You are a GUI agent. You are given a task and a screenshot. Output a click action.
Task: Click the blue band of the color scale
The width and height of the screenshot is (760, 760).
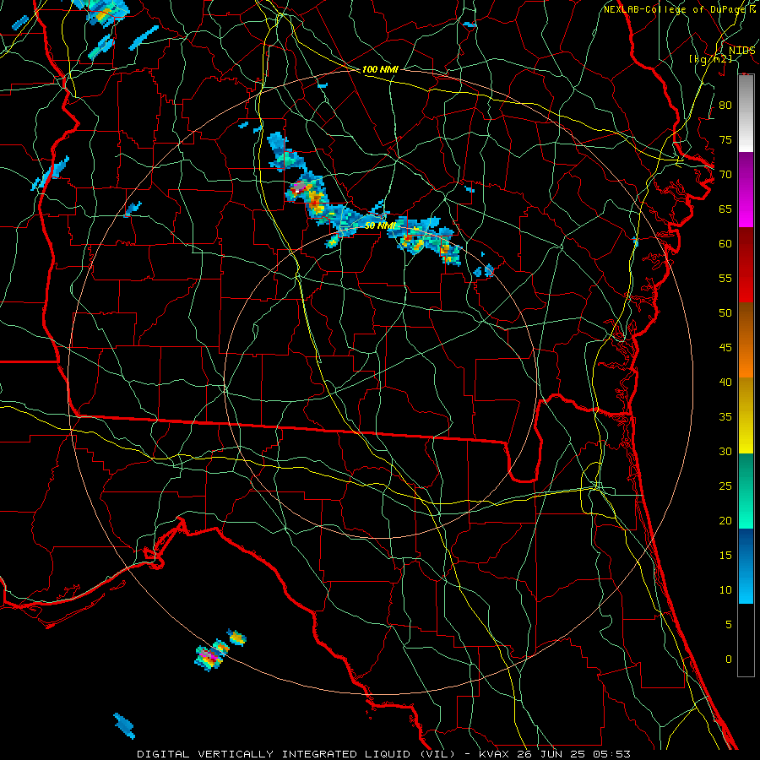click(x=746, y=566)
